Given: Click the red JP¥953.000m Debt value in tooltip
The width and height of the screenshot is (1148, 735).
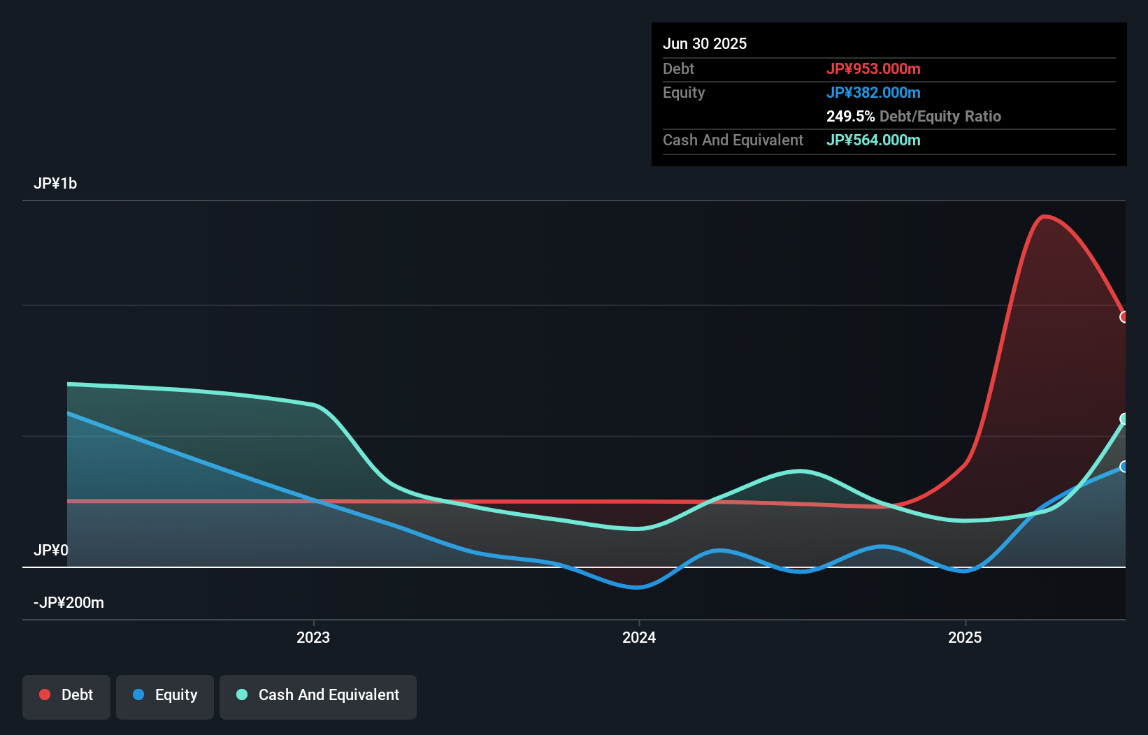Looking at the screenshot, I should [x=874, y=68].
